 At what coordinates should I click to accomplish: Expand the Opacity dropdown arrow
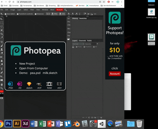97,44
